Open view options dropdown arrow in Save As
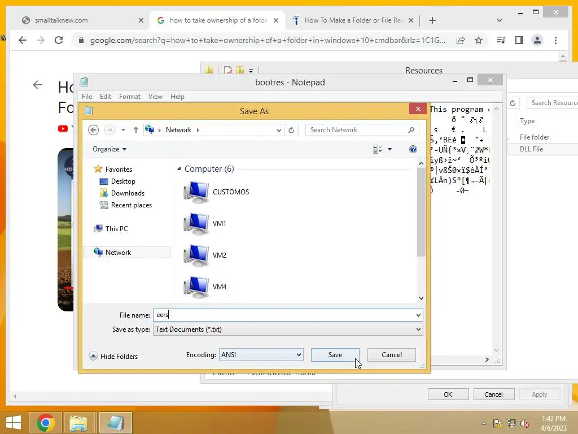The width and height of the screenshot is (578, 434). pyautogui.click(x=389, y=149)
